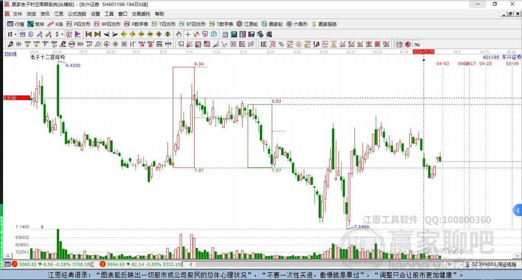Select the percent % line tool

coord(281,44)
